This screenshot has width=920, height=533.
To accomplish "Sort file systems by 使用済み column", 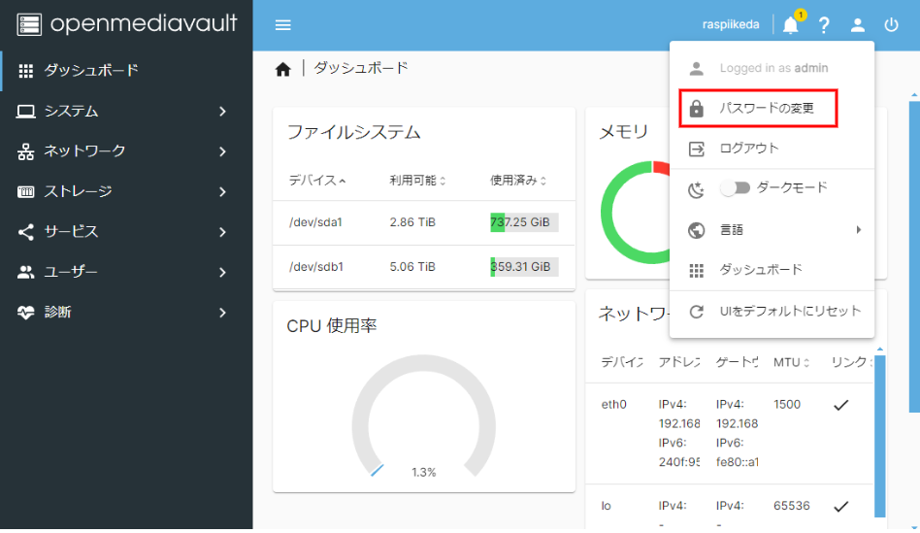I will point(517,181).
